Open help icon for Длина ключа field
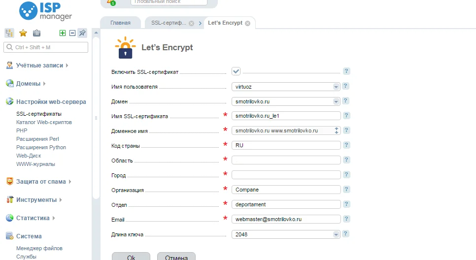The height and width of the screenshot is (260, 476). pos(345,234)
